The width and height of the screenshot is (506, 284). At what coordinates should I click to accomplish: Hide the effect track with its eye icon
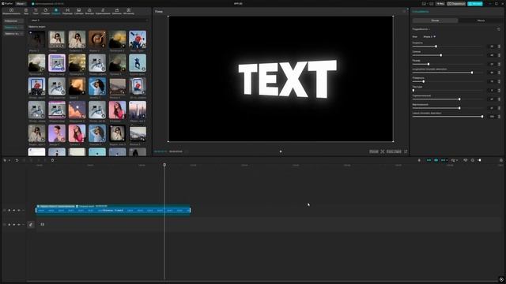pyautogui.click(x=14, y=211)
